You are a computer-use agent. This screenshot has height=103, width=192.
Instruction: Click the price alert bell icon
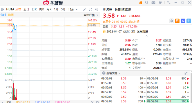172,21
